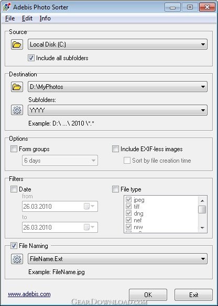This screenshot has width=218, height=306.
Task: Open the 'from' date calendar picker
Action: point(89,206)
